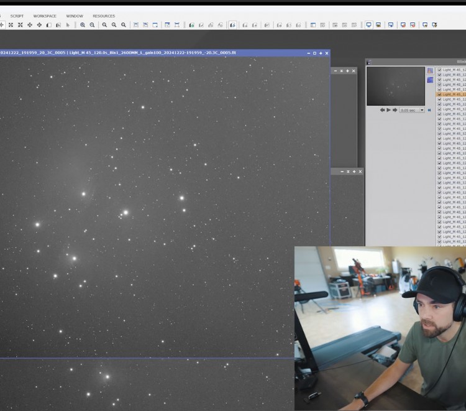Click the Blink window title bar icon
Screen dimensions: 466x411
pyautogui.click(x=369, y=62)
